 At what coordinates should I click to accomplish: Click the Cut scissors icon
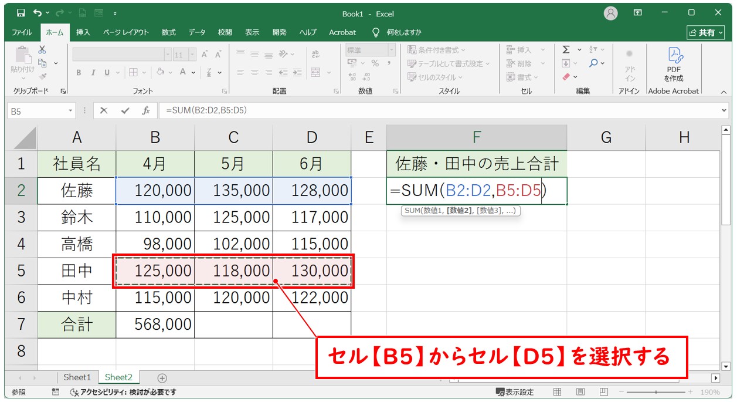pos(42,50)
